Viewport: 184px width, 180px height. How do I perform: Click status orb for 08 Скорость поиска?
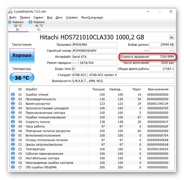13,122
